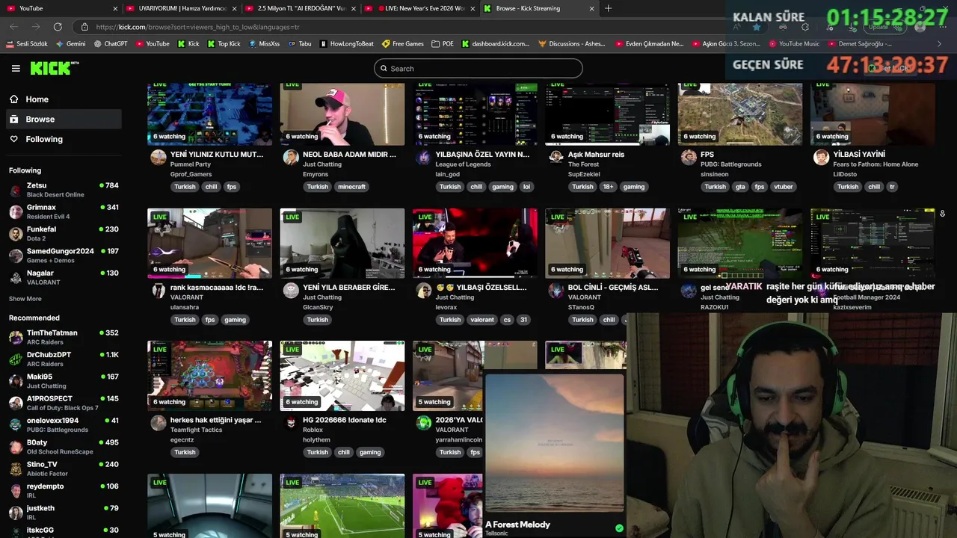Click the vtuber tag under sinsineon

784,187
